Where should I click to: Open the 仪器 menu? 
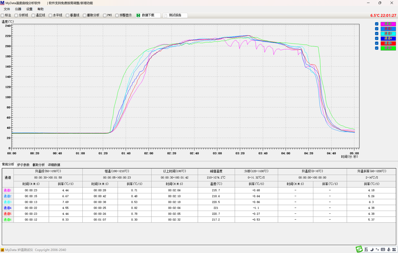pos(18,9)
